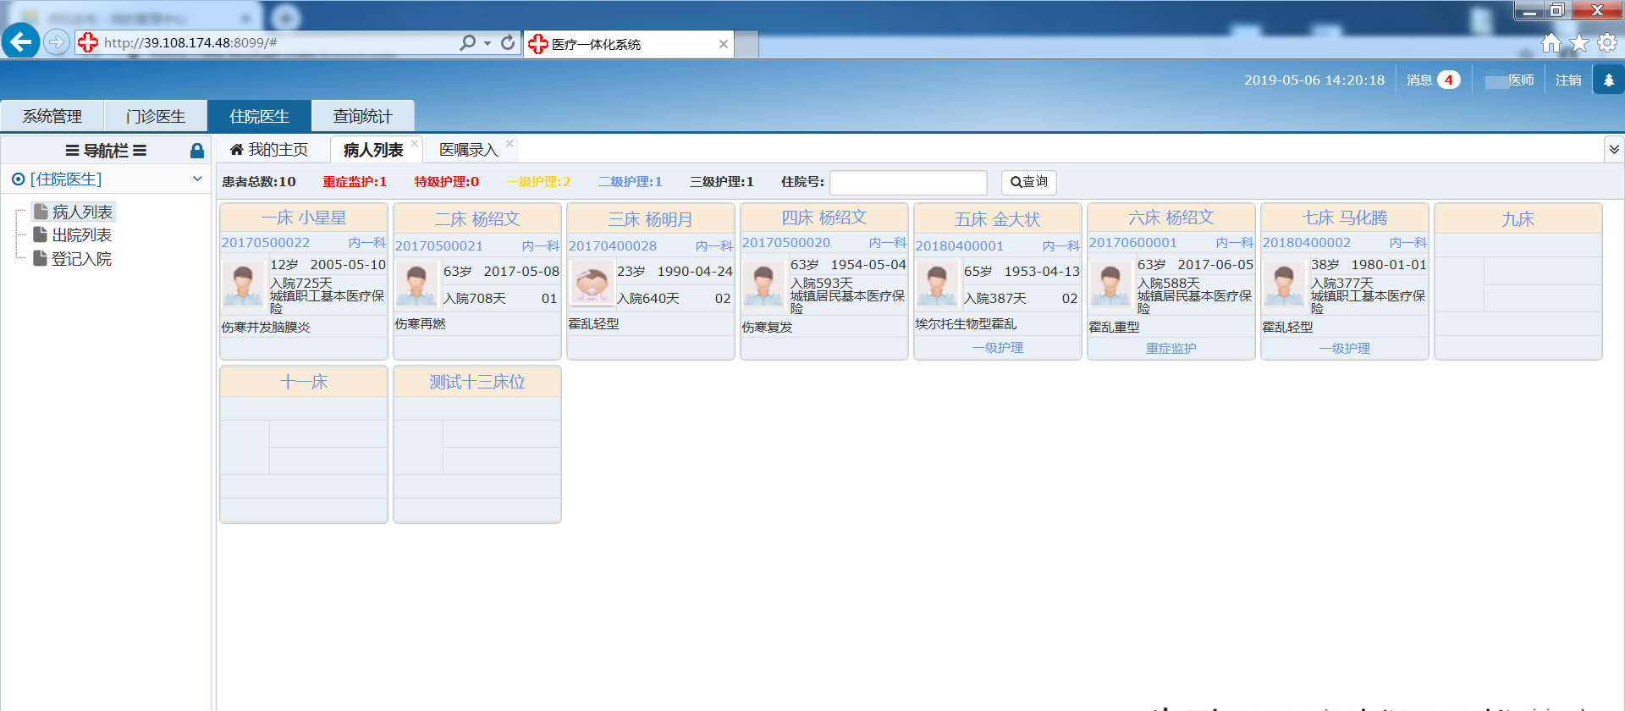This screenshot has height=711, width=1625.
Task: Click the page refresh icon
Action: click(508, 42)
